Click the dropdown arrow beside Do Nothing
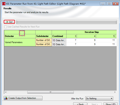 click(x=112, y=98)
